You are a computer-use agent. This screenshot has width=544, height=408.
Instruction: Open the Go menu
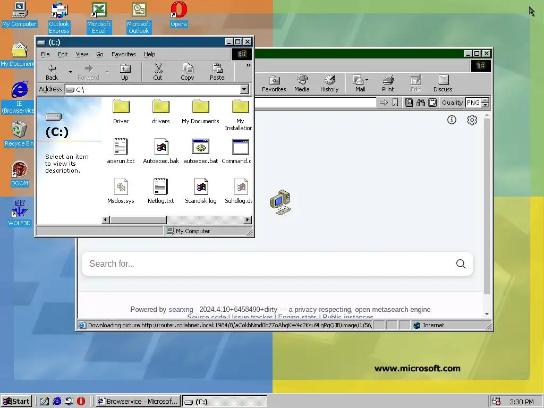tap(100, 54)
